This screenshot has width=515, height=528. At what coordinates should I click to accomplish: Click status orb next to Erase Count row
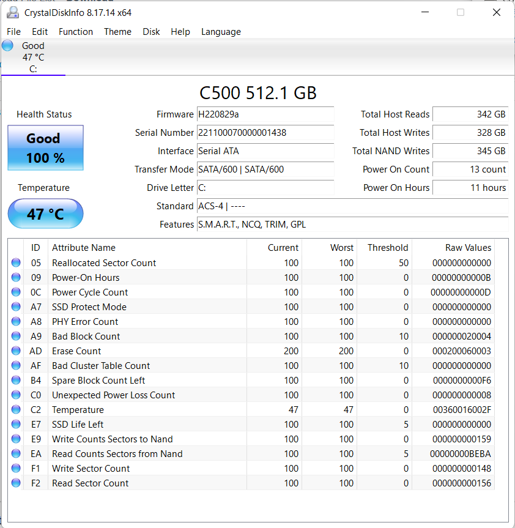pyautogui.click(x=16, y=351)
